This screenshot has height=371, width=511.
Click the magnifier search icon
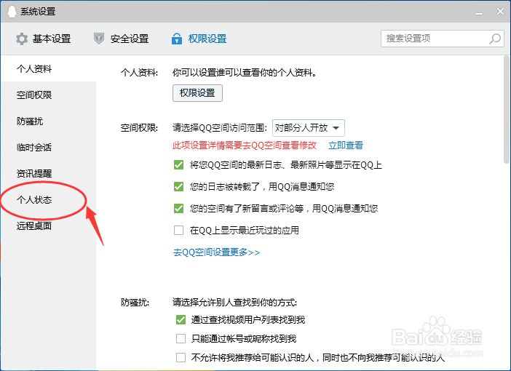coord(495,39)
